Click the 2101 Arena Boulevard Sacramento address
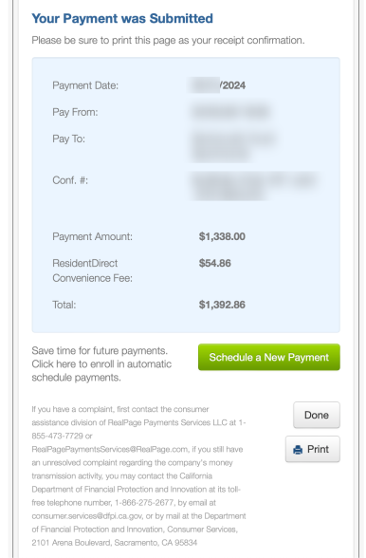Viewport: 366px width, 558px height. (x=114, y=543)
